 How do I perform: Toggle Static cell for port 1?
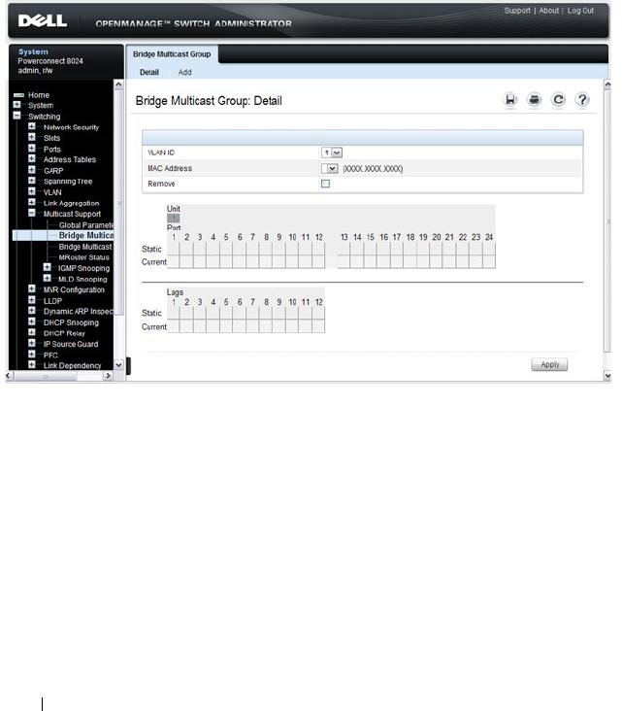coord(174,249)
